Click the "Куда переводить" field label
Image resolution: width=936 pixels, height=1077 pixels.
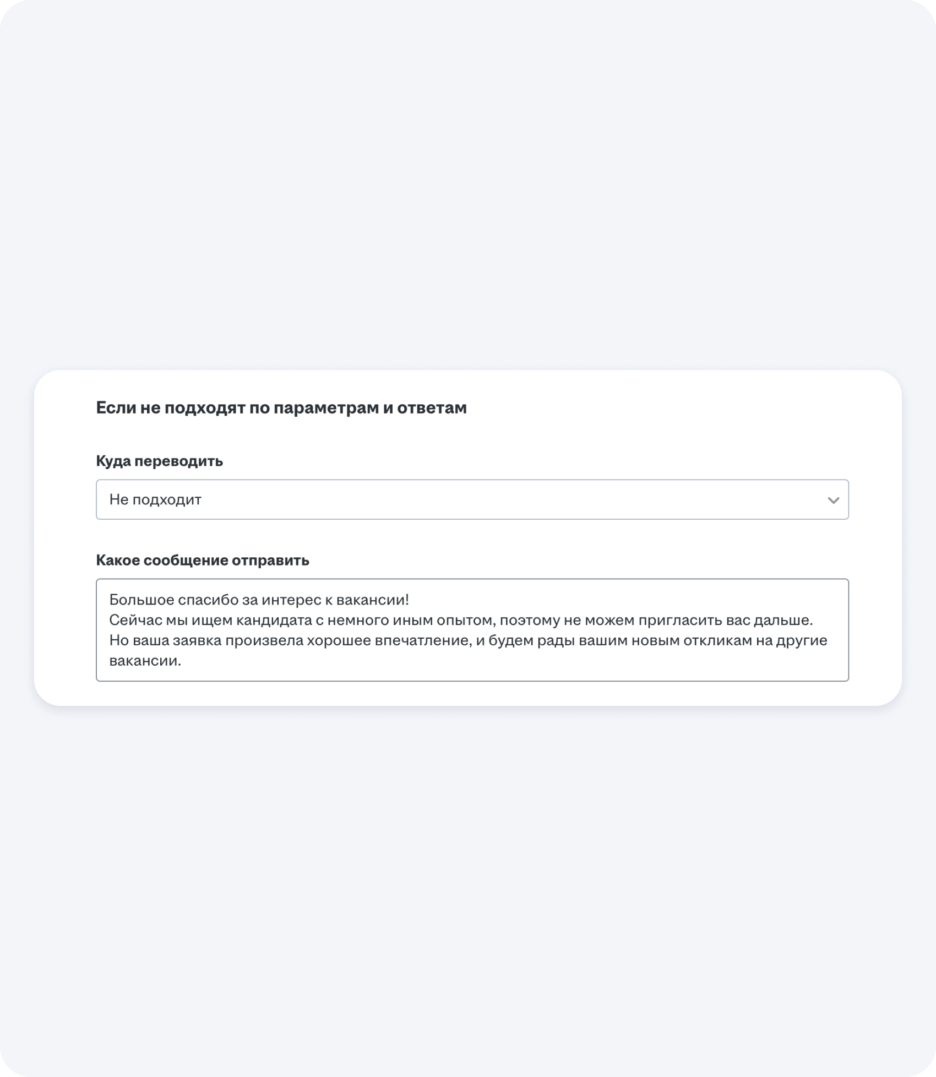click(x=159, y=461)
